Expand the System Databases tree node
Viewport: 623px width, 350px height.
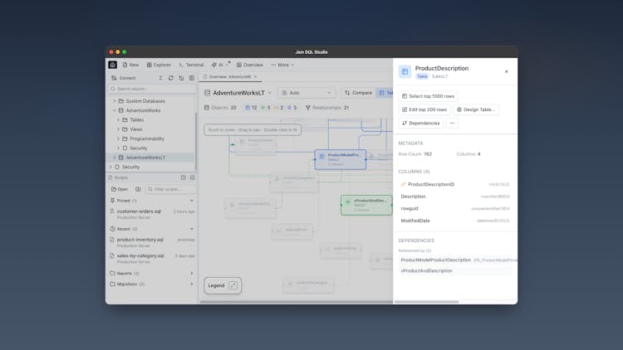(115, 101)
